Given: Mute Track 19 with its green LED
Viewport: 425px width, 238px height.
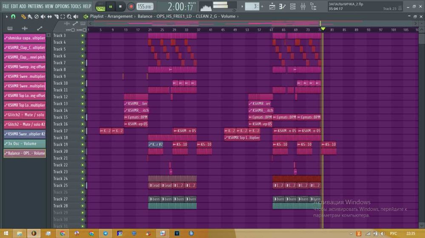Looking at the screenshot, I should pos(82,144).
